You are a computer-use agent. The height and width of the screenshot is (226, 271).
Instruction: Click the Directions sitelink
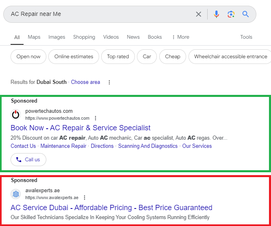tap(102, 146)
